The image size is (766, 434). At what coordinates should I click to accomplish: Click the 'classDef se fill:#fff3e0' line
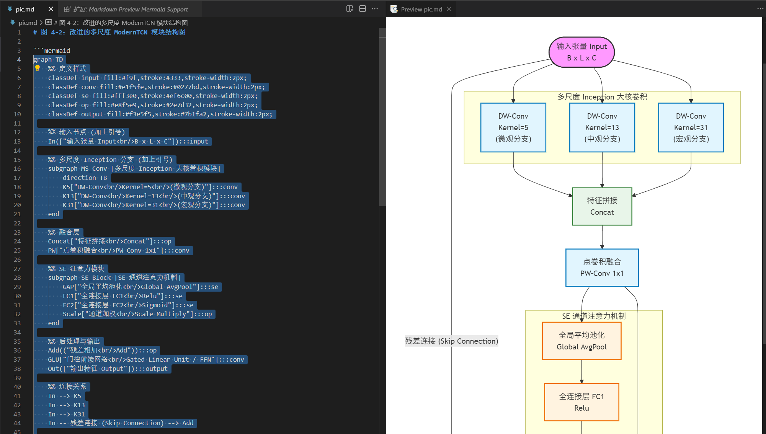153,96
